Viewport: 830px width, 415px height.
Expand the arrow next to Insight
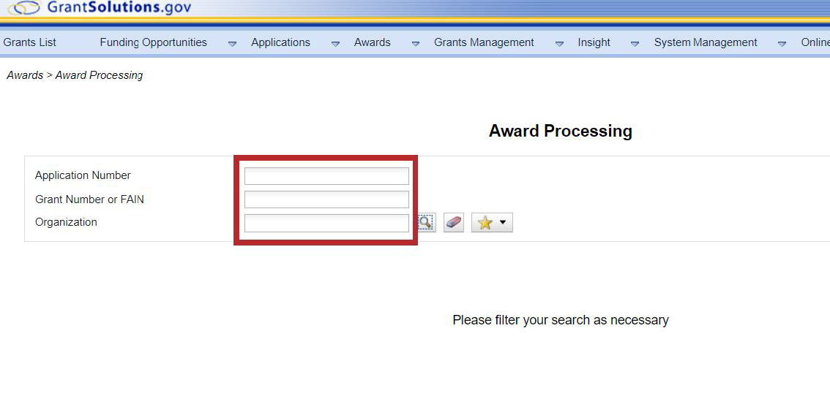point(635,43)
